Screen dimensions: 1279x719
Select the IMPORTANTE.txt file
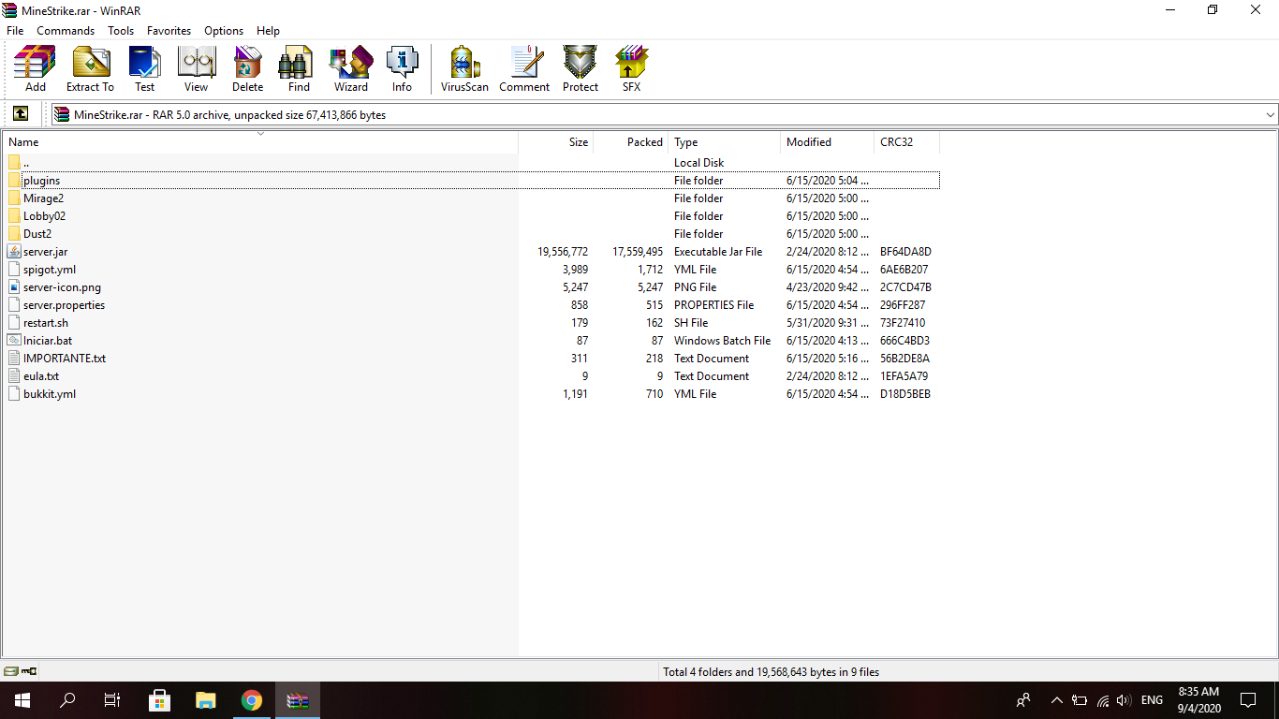pos(473,359)
